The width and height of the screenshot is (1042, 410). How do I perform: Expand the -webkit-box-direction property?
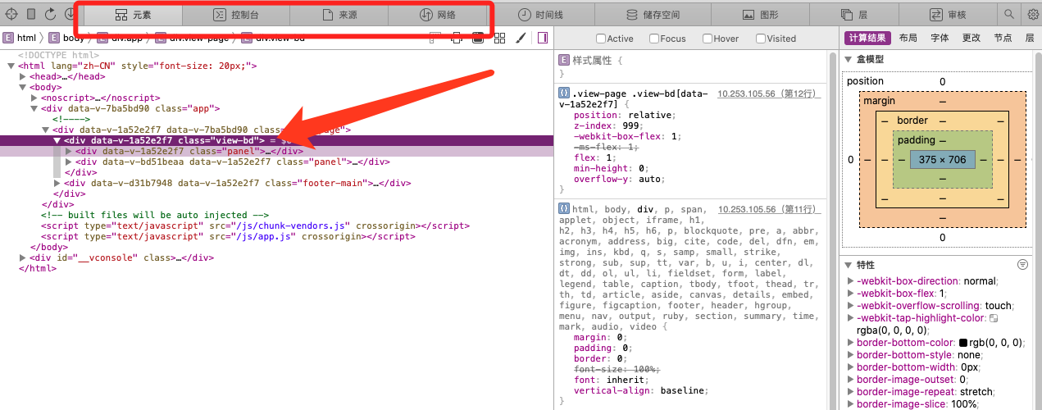pyautogui.click(x=850, y=280)
